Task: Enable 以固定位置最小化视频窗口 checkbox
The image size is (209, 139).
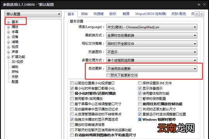Action: (x=72, y=83)
